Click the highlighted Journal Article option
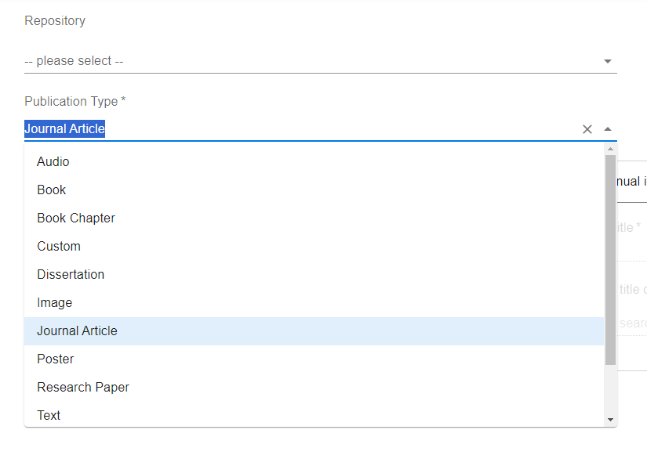Screen dimensions: 647x455 (77, 331)
